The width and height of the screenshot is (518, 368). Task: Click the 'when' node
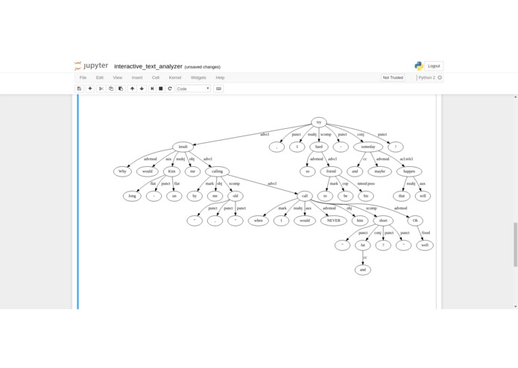(x=259, y=221)
